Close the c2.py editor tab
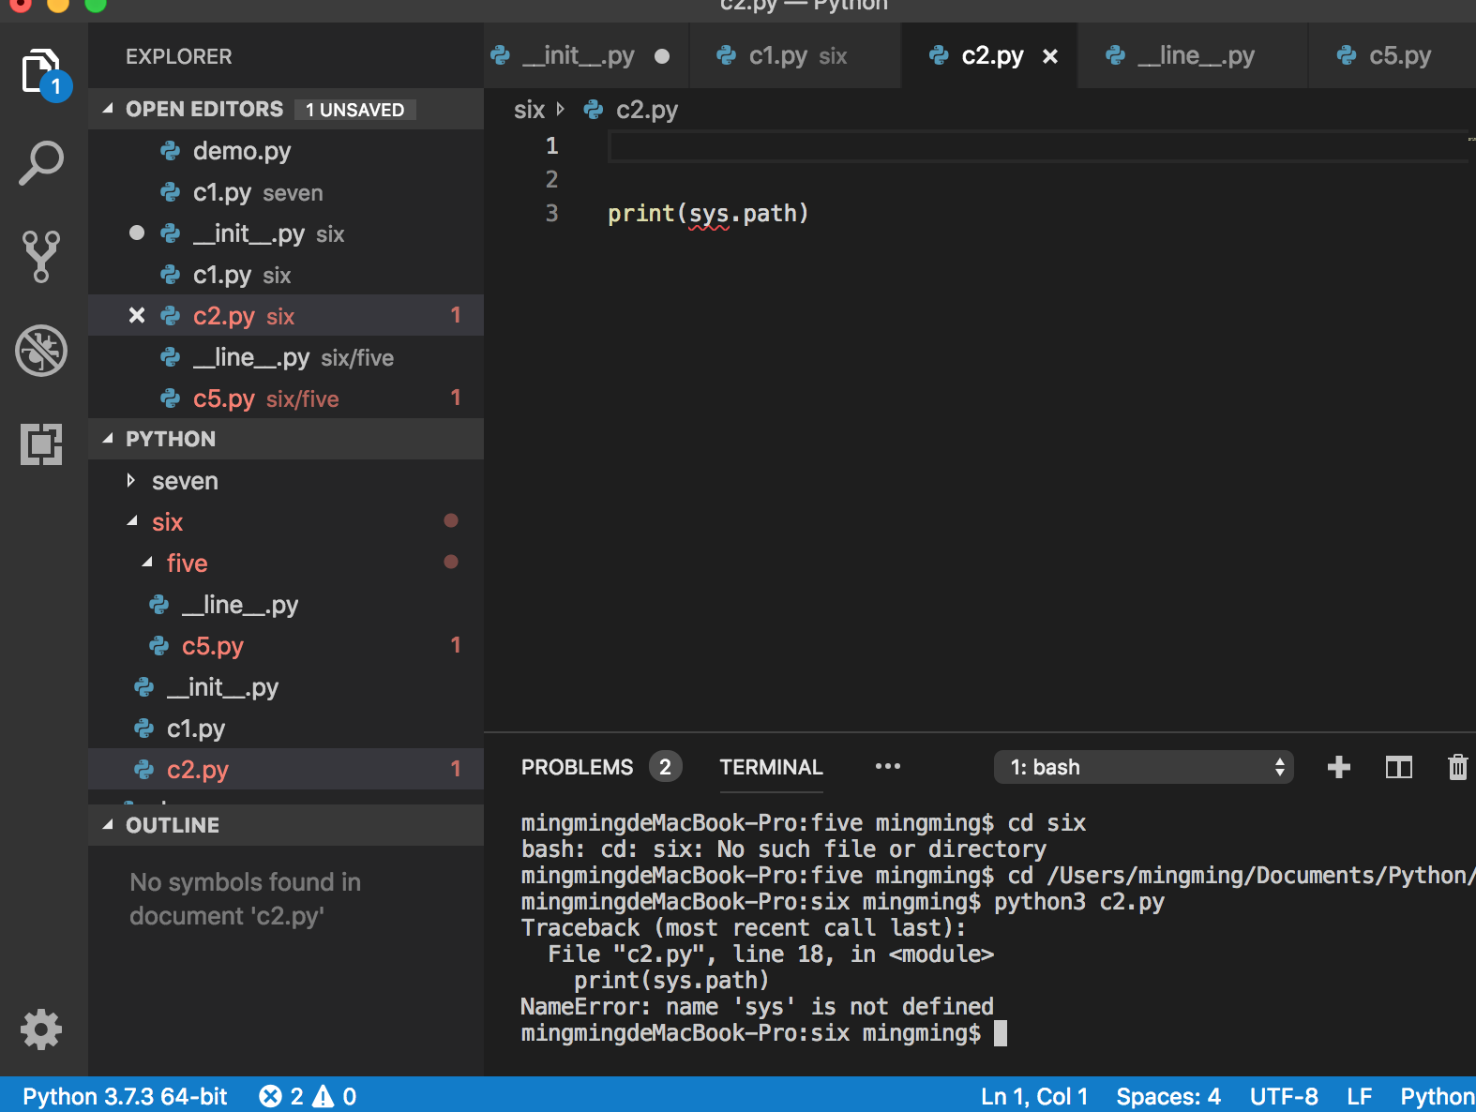The image size is (1476, 1112). 1050,56
